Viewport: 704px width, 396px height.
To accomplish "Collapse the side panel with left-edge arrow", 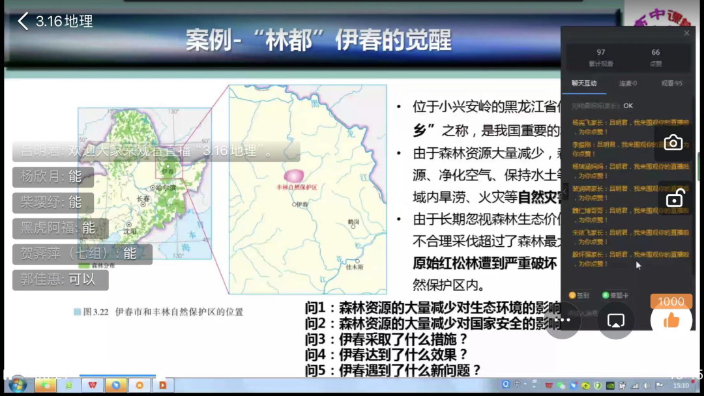I will click(x=565, y=191).
